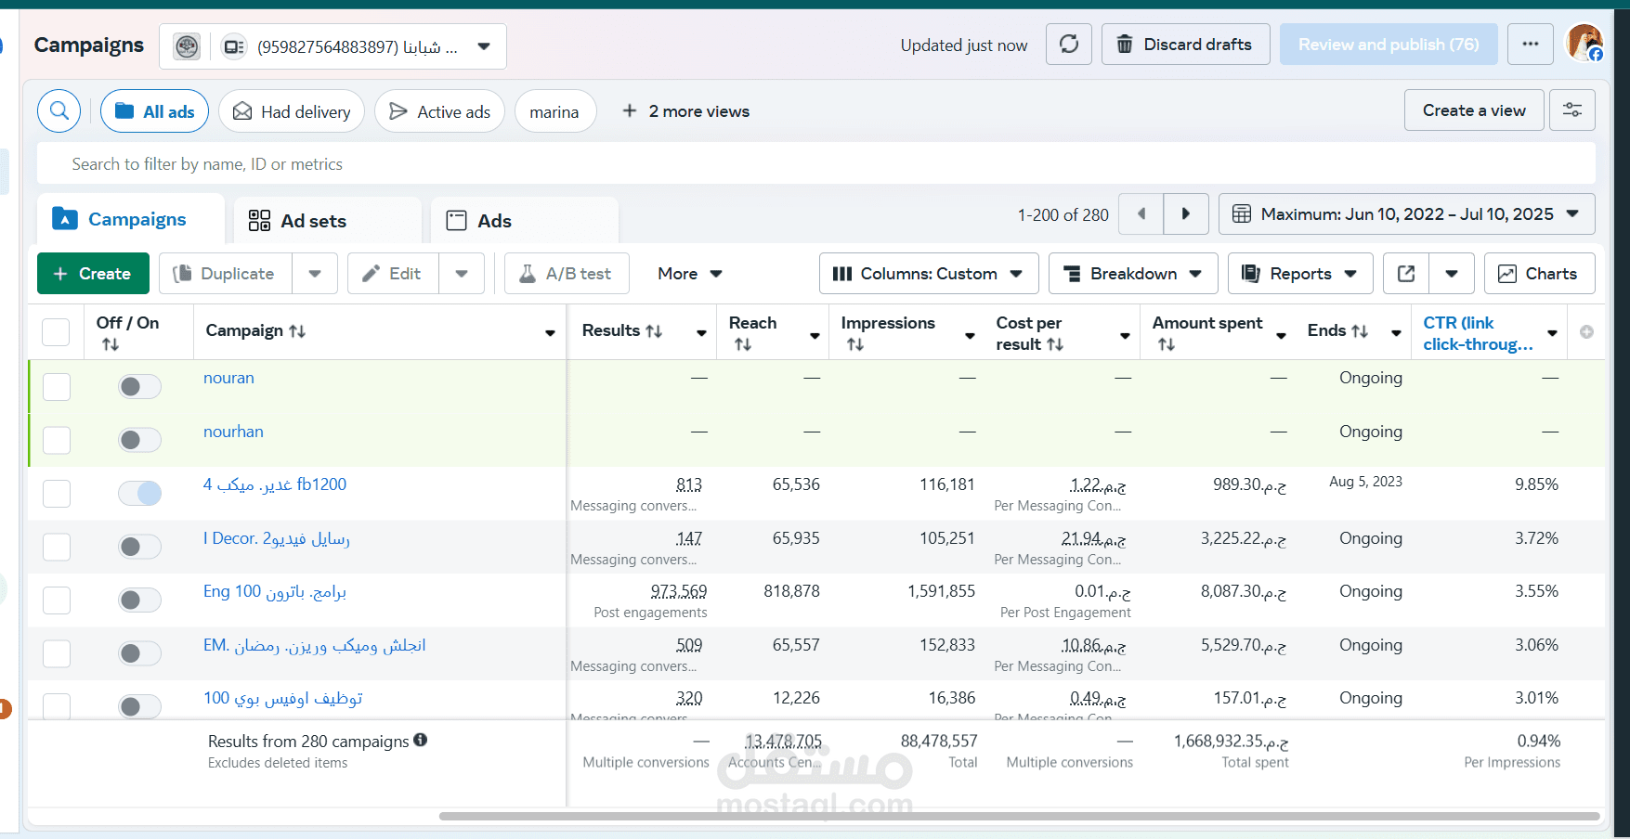The height and width of the screenshot is (839, 1630).
Task: Click Review and publish (76)
Action: point(1389,45)
